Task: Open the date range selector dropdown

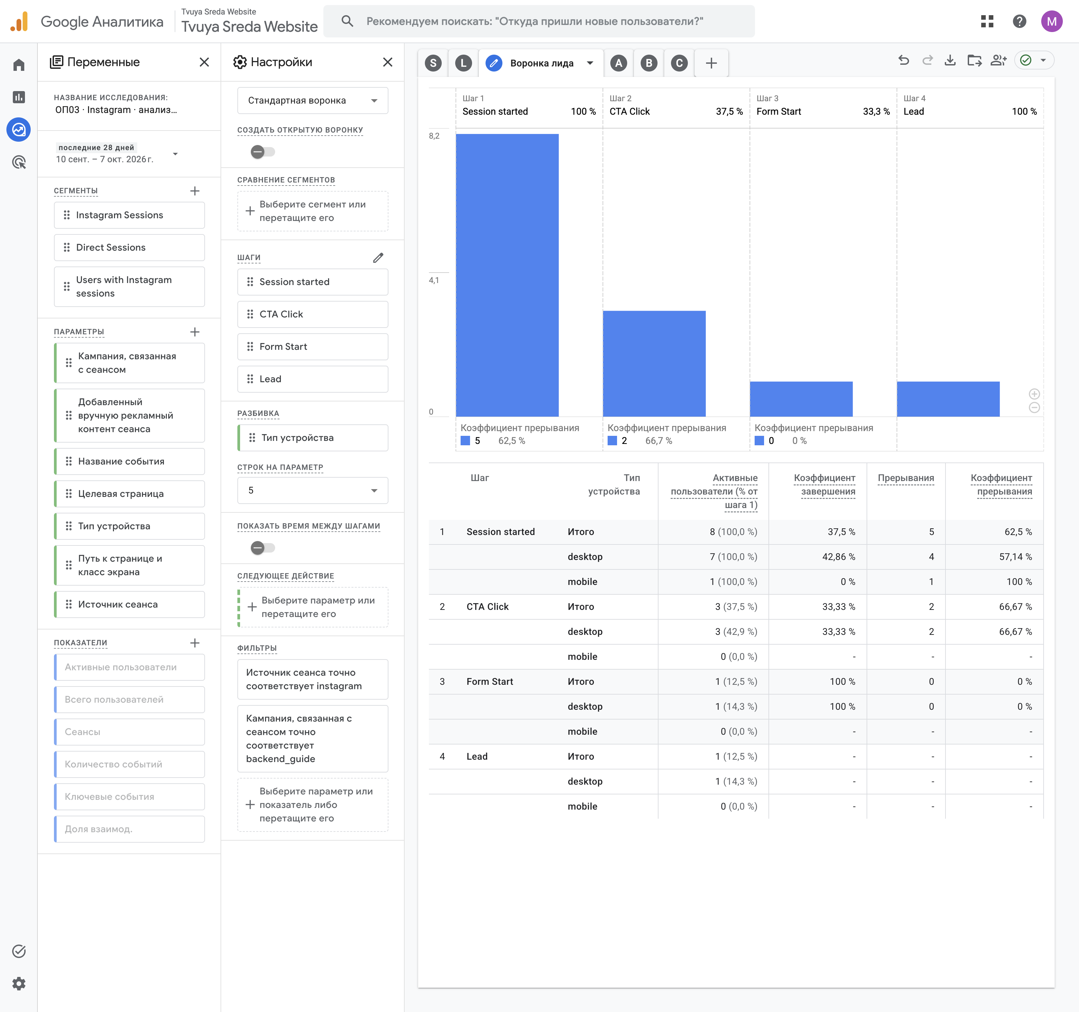Action: 117,153
